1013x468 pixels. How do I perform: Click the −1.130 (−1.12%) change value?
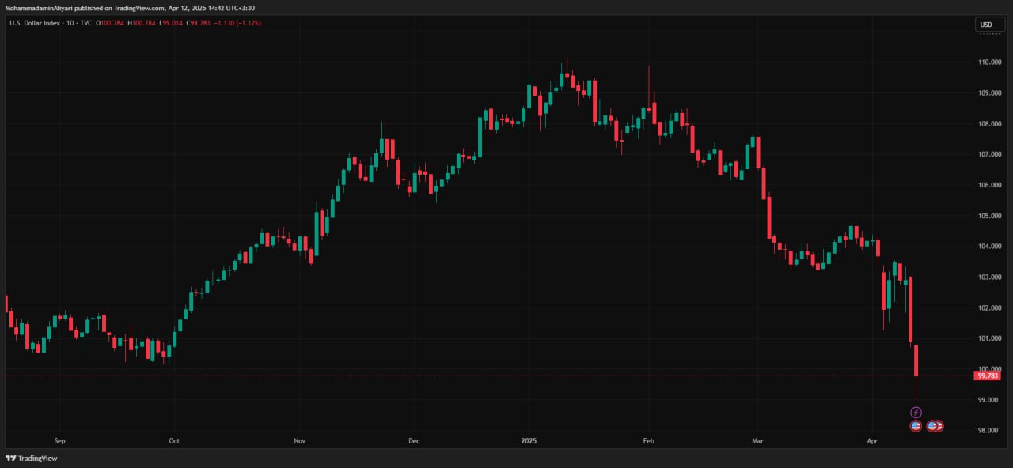pyautogui.click(x=238, y=24)
